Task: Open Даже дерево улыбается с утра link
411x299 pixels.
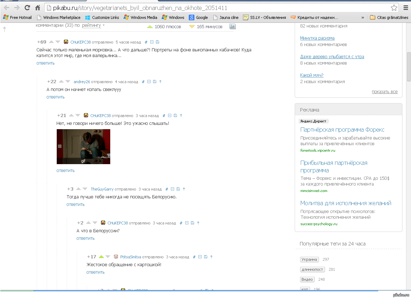Action: 332,57
